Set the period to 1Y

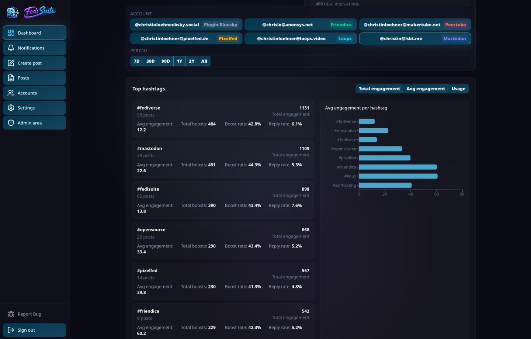[x=179, y=61]
